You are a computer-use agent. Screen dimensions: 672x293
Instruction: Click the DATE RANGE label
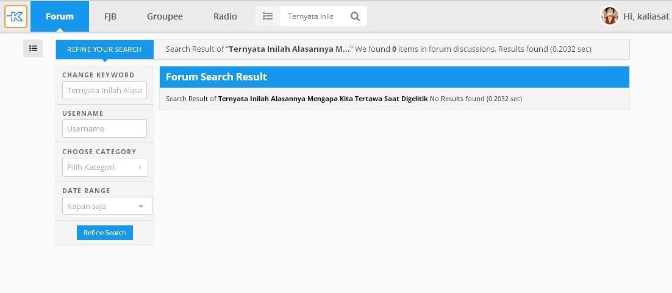pyautogui.click(x=86, y=191)
